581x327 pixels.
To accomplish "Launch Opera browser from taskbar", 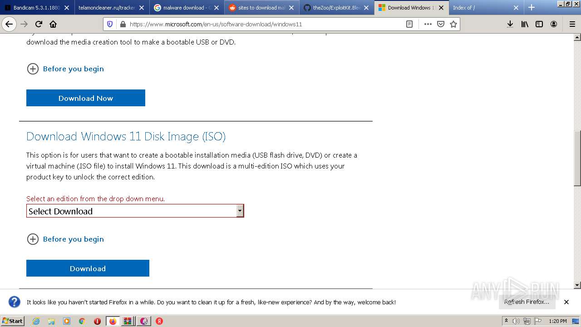I will (97, 321).
